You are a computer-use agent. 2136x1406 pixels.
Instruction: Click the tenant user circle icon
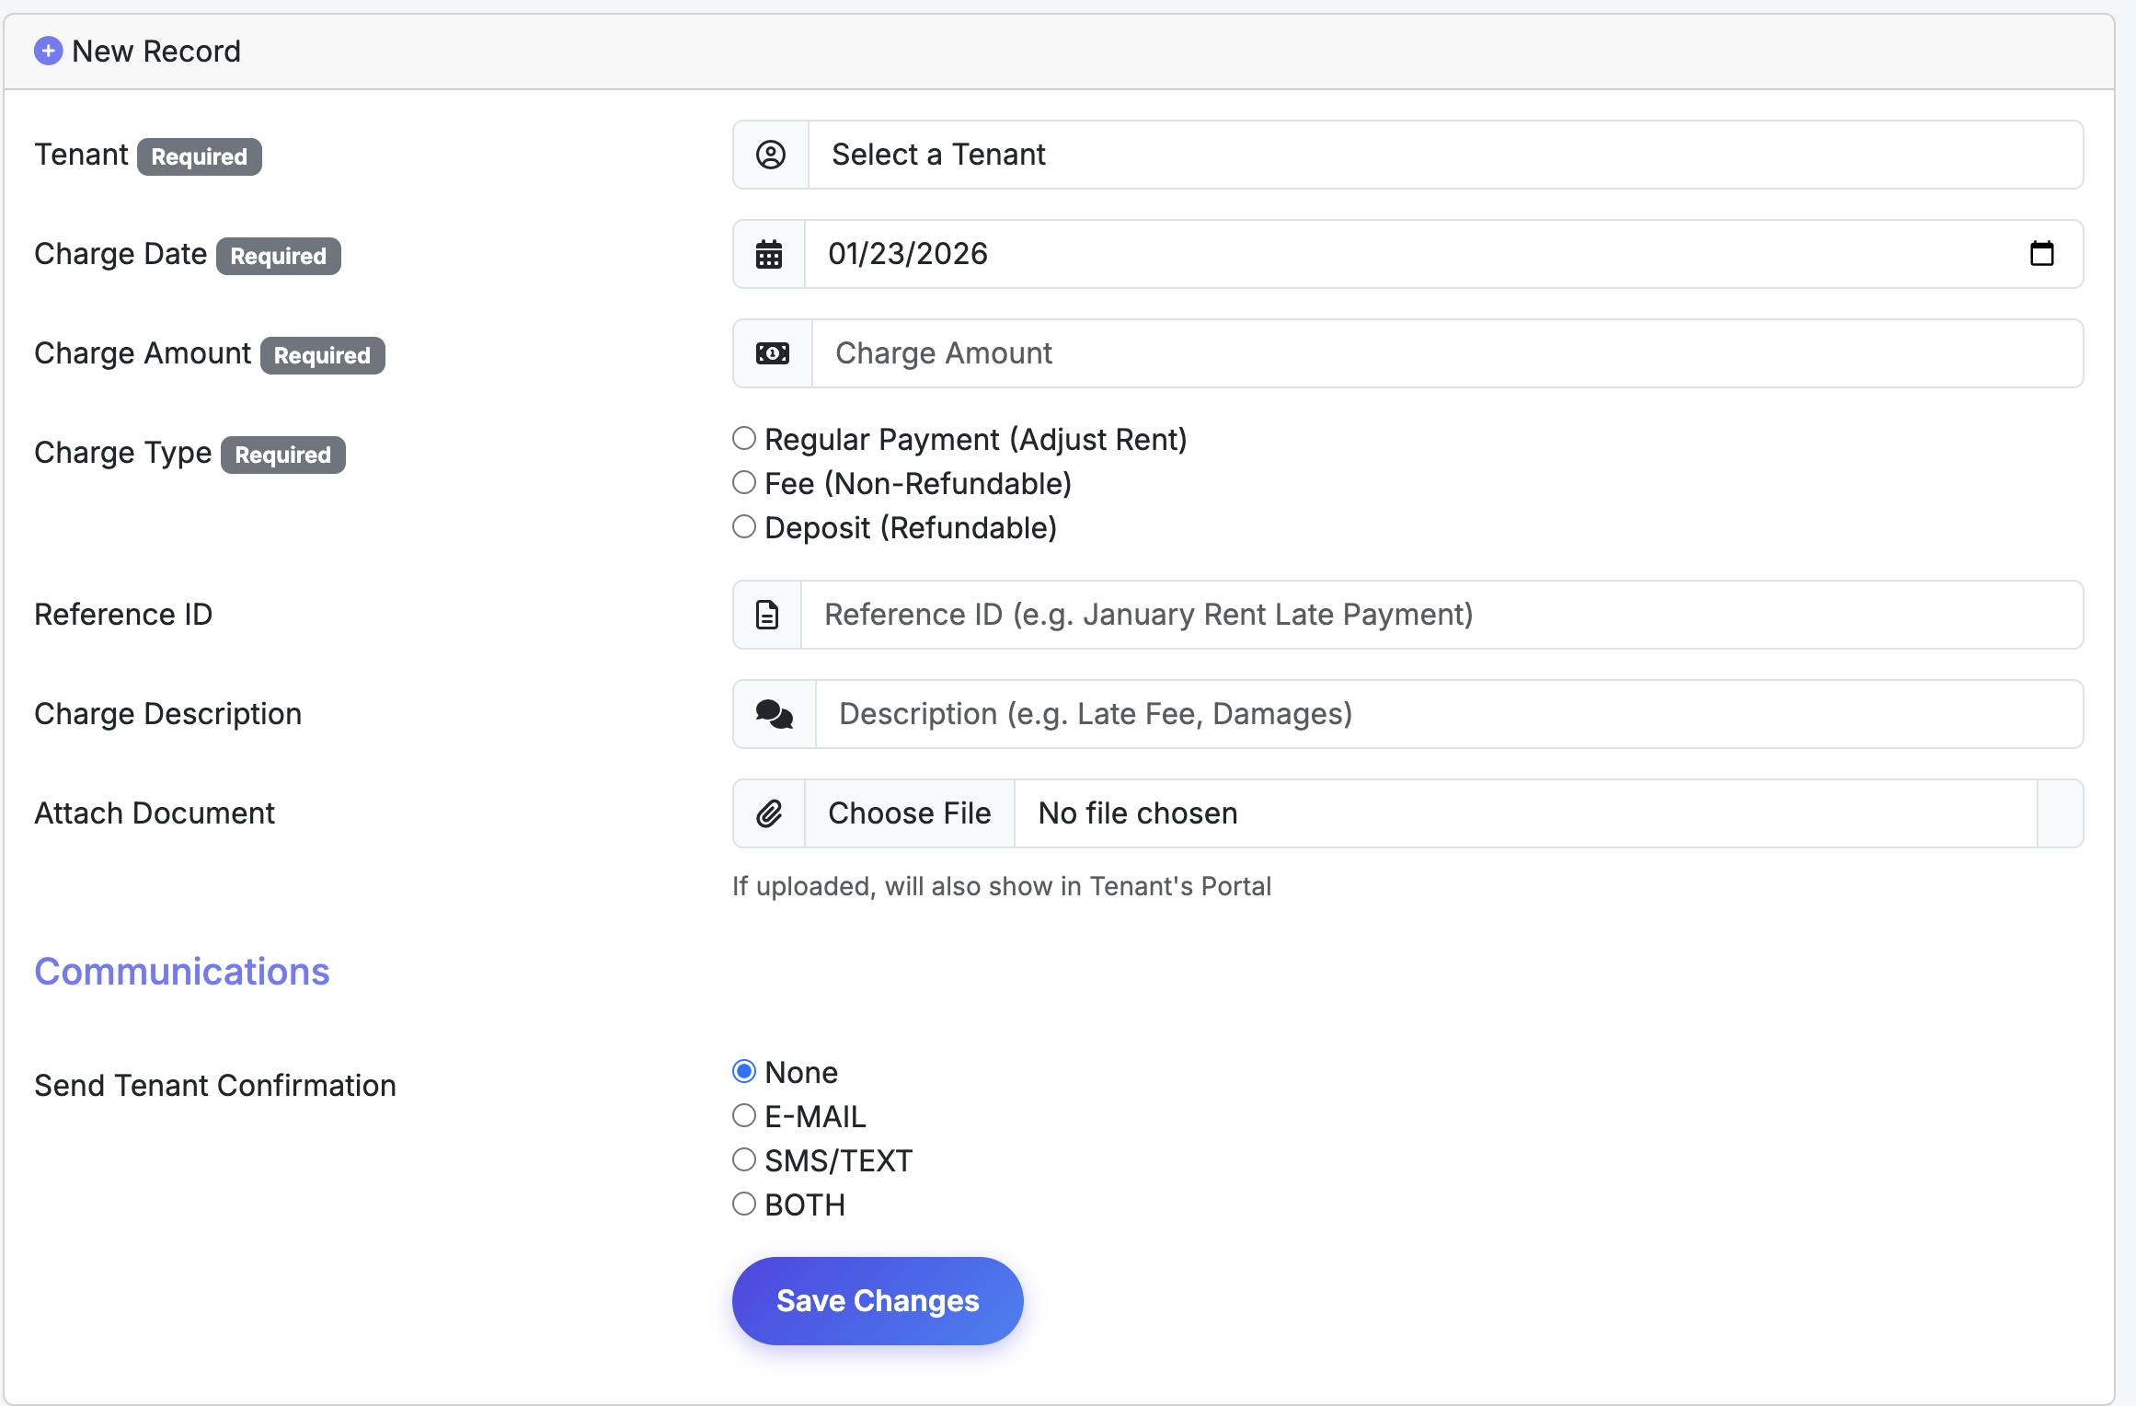[770, 155]
